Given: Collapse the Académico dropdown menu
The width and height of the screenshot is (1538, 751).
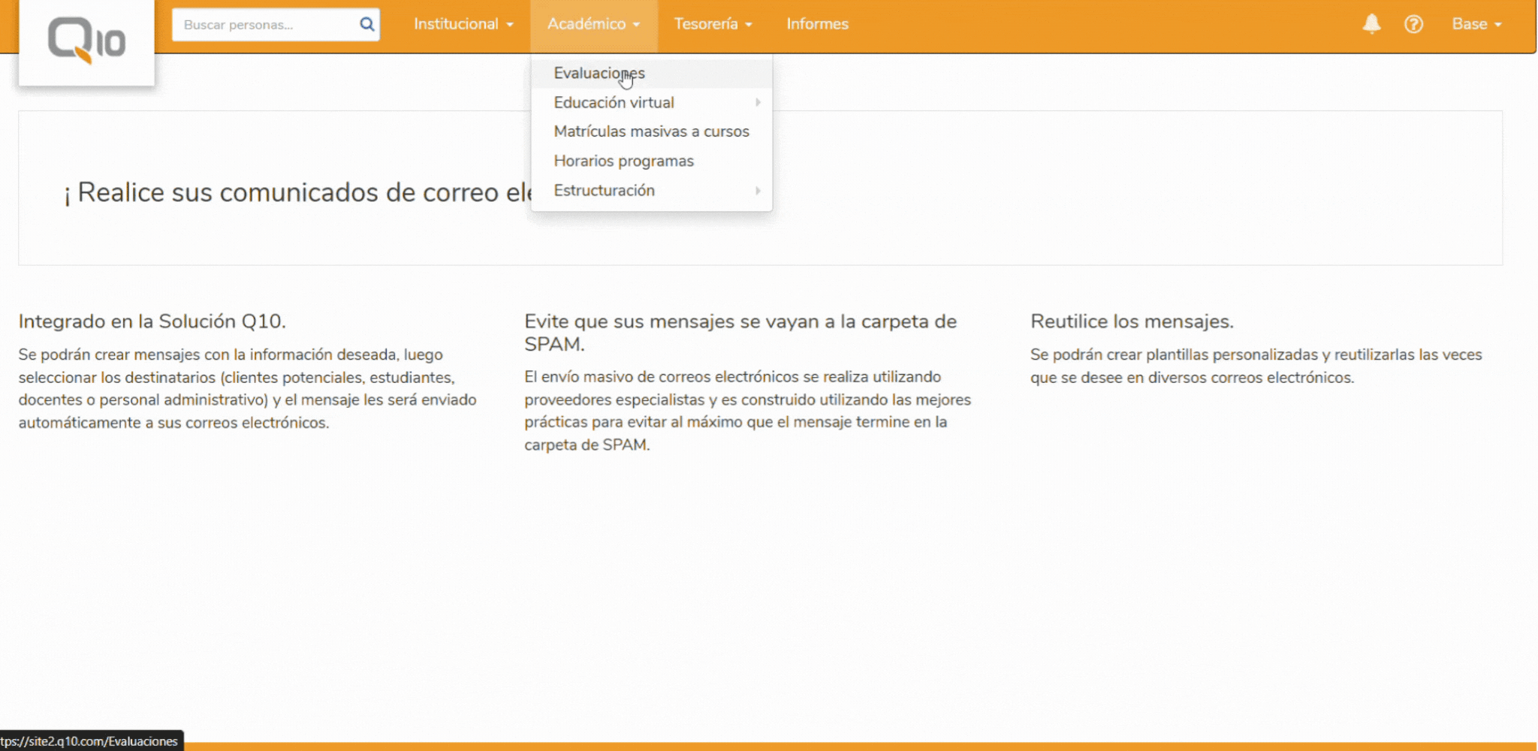Looking at the screenshot, I should (593, 24).
